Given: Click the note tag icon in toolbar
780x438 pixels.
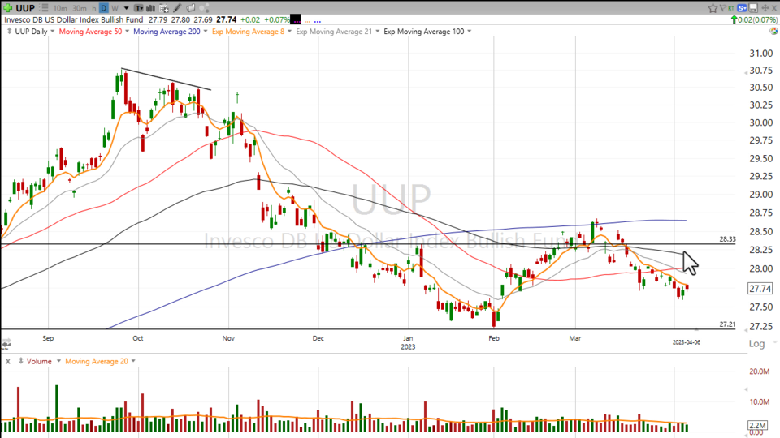Looking at the screenshot, I should [x=190, y=8].
